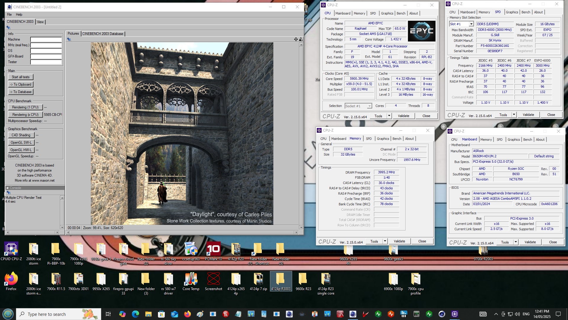The height and width of the screenshot is (320, 568).
Task: Click the move cross-arrows icon above picture
Action: (296, 39)
